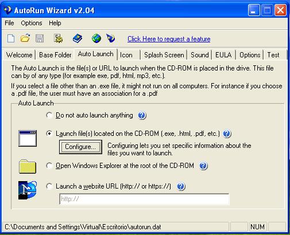Click the Configure... button
Screen dimensions: 290x235
[x=80, y=147]
